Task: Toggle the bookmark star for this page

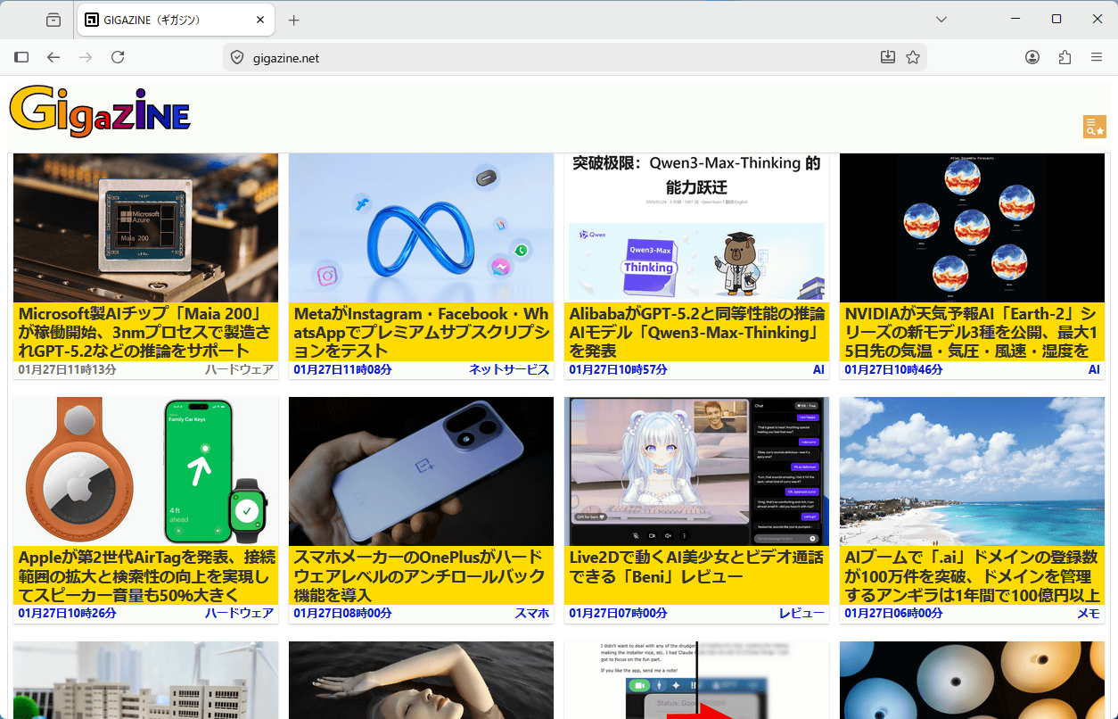Action: tap(912, 56)
